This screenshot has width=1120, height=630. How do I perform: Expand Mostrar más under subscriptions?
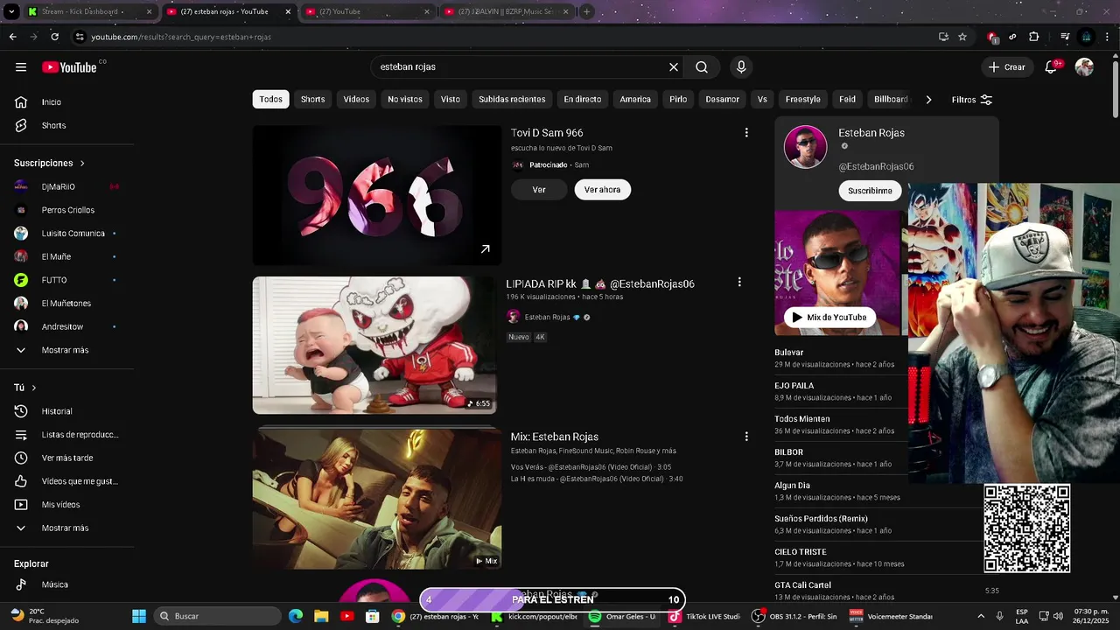[66, 350]
